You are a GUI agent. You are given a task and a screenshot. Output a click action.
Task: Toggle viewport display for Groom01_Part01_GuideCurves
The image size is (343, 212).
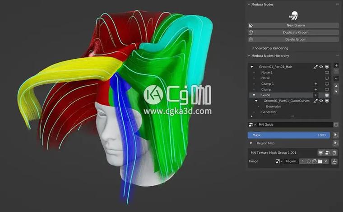(x=327, y=101)
